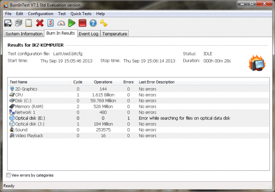Open the File menu
This screenshot has width=275, height=192.
coord(8,14)
